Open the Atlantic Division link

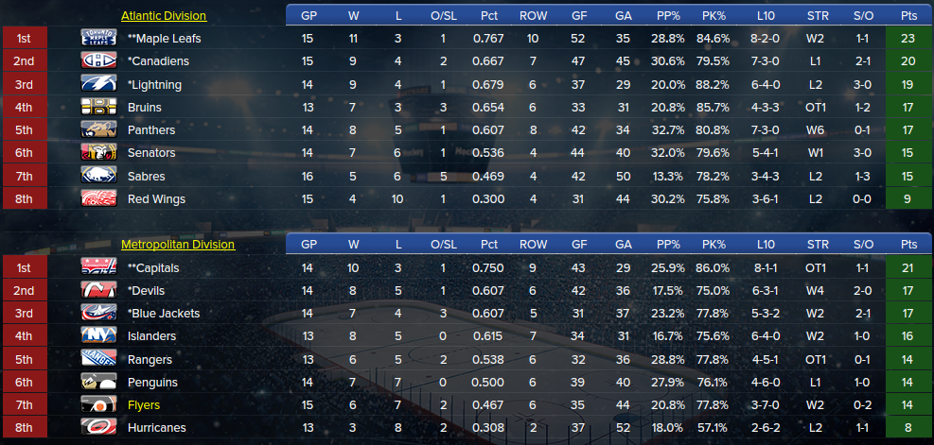click(164, 16)
